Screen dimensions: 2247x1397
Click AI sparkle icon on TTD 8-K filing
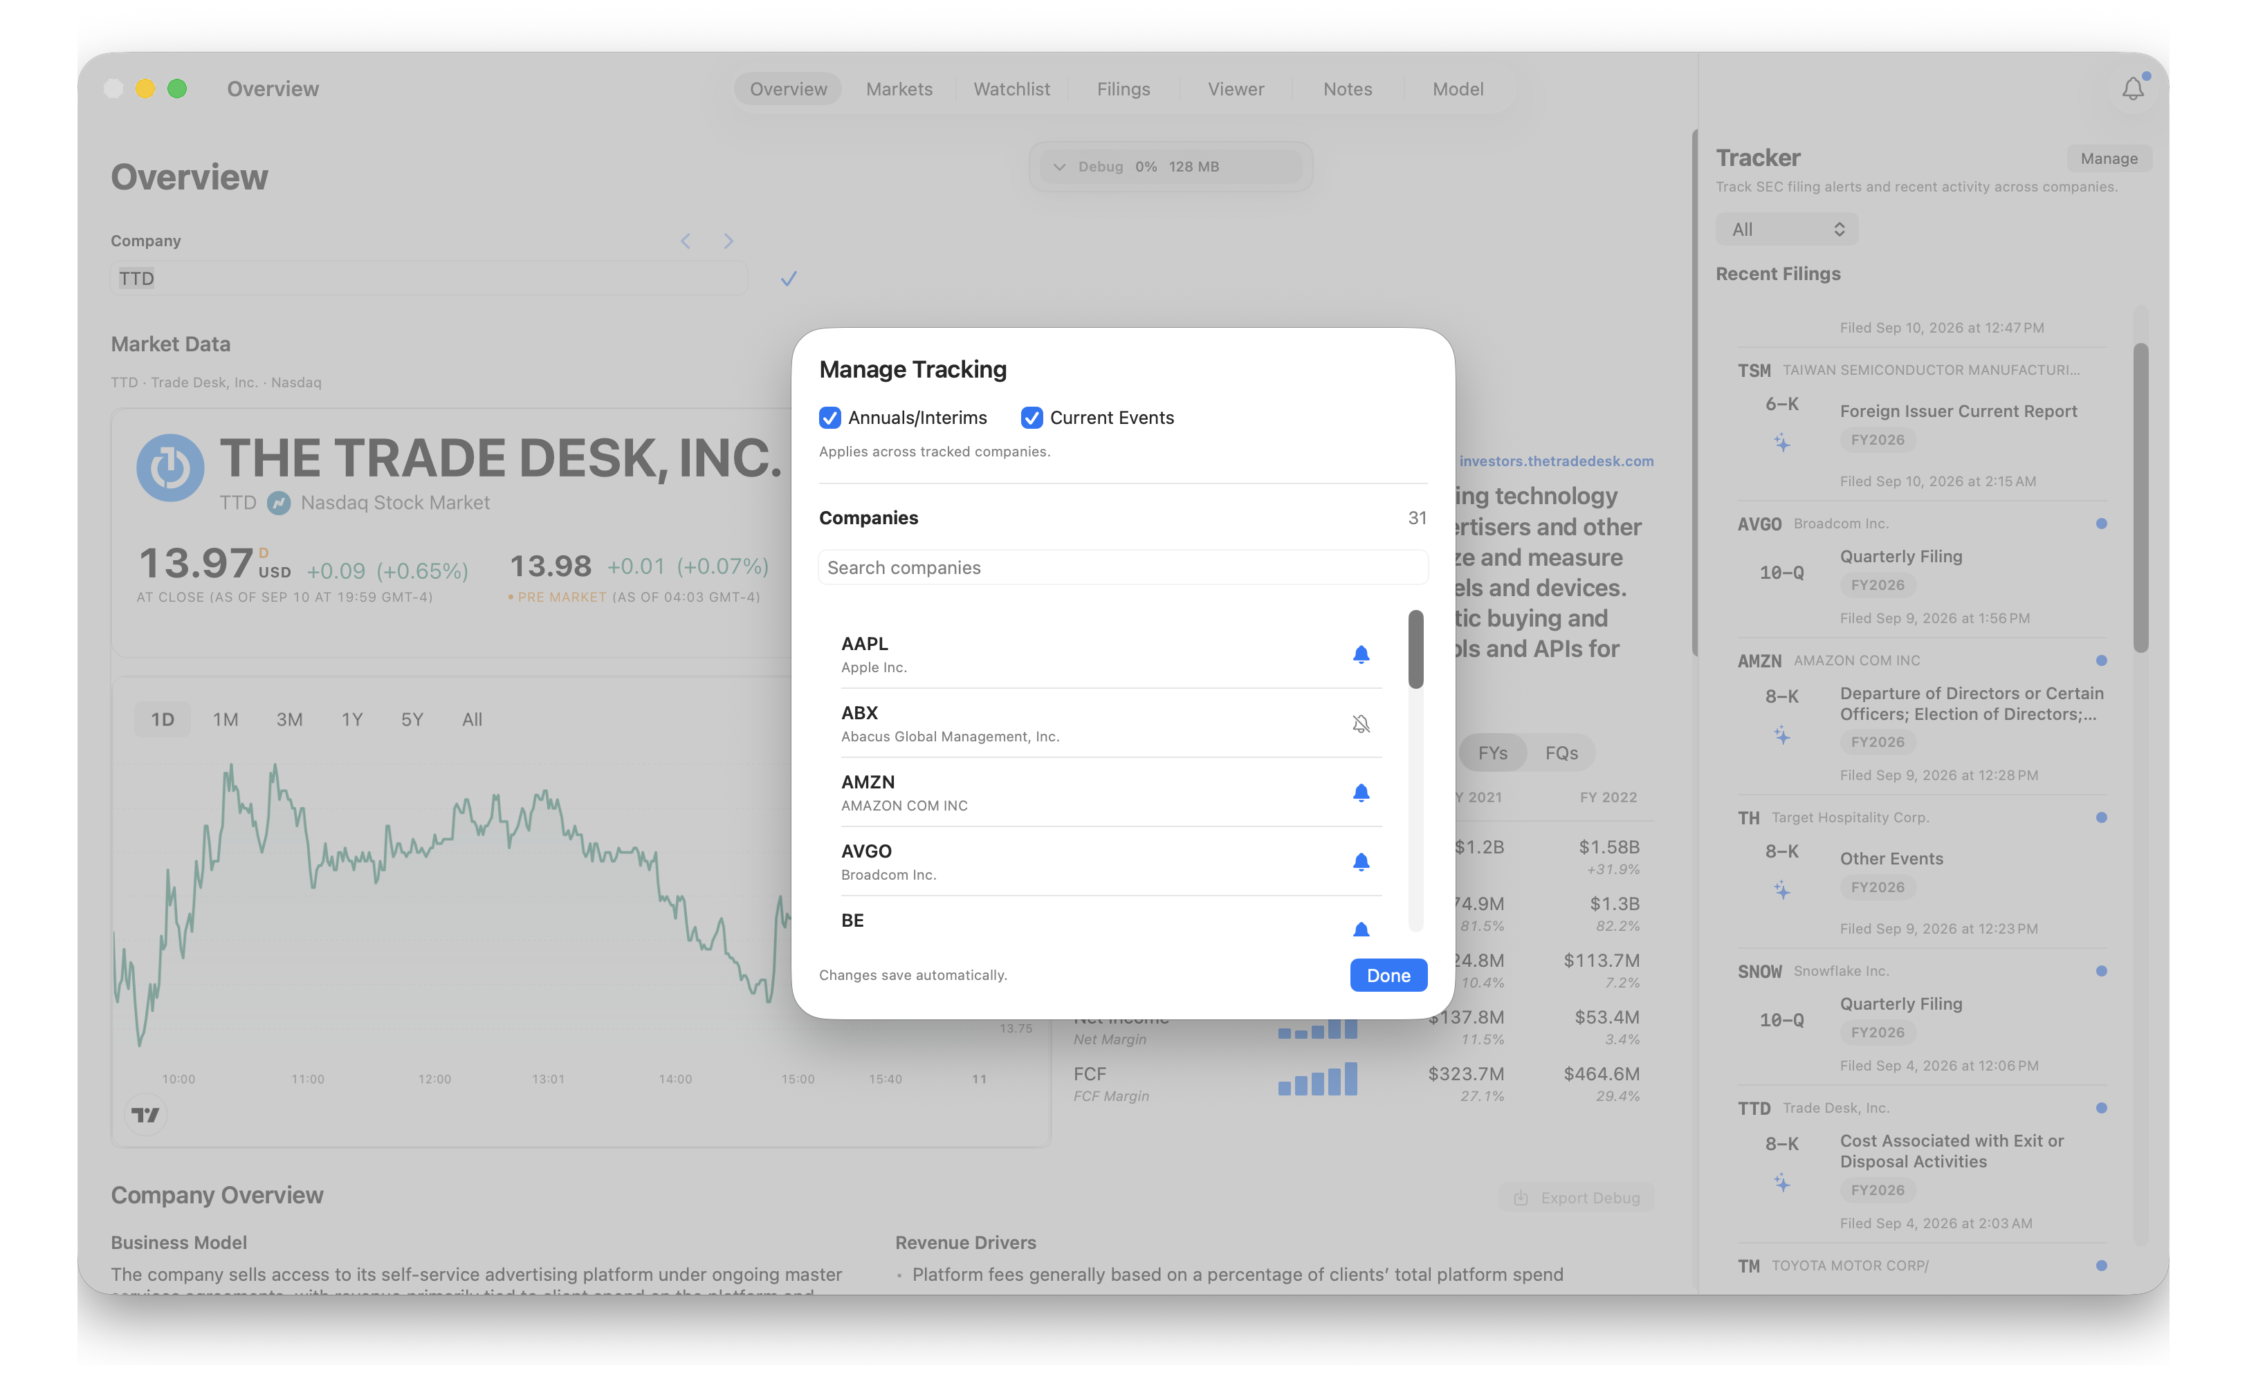click(1782, 1183)
